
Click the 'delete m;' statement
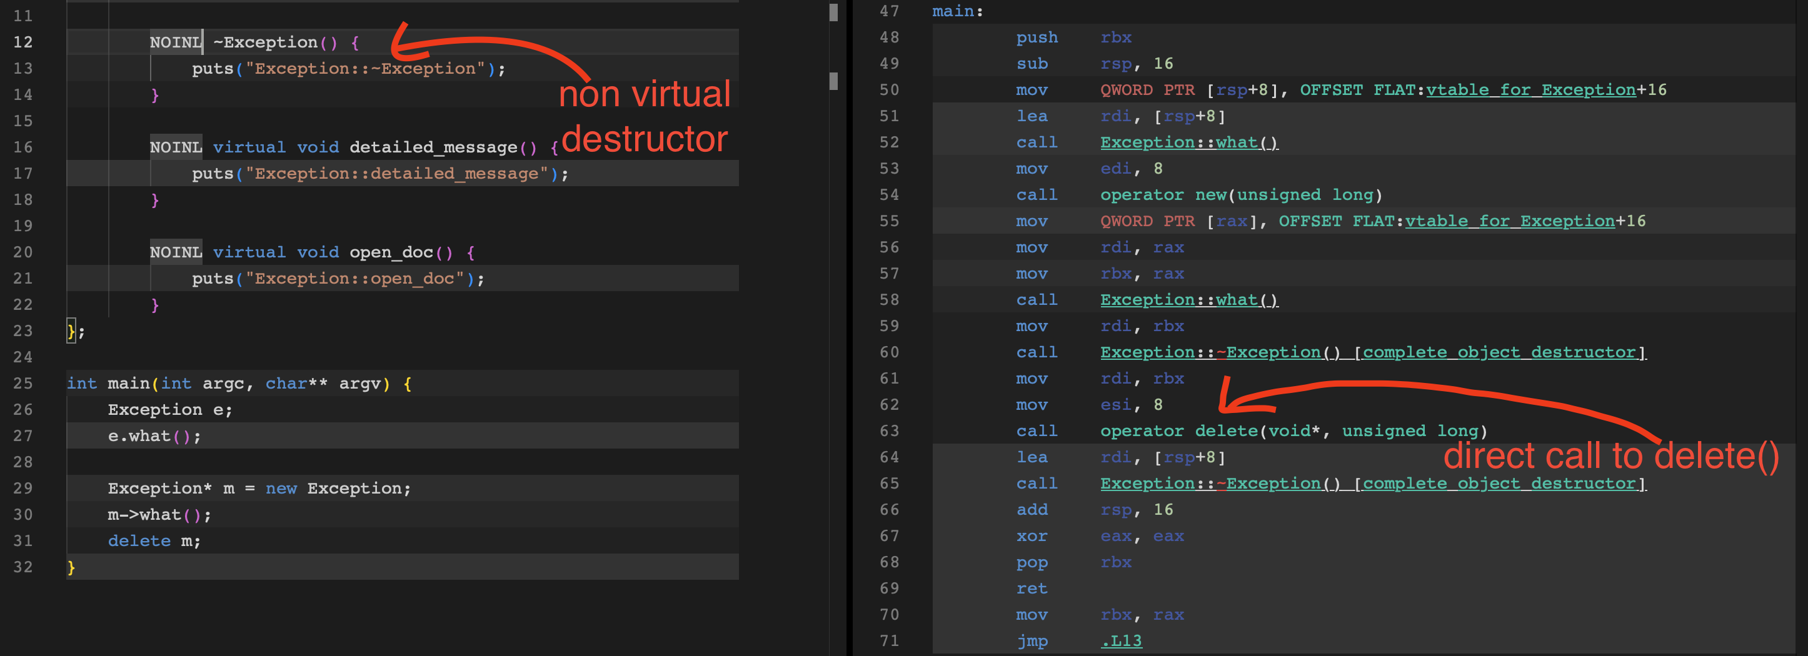click(x=154, y=541)
